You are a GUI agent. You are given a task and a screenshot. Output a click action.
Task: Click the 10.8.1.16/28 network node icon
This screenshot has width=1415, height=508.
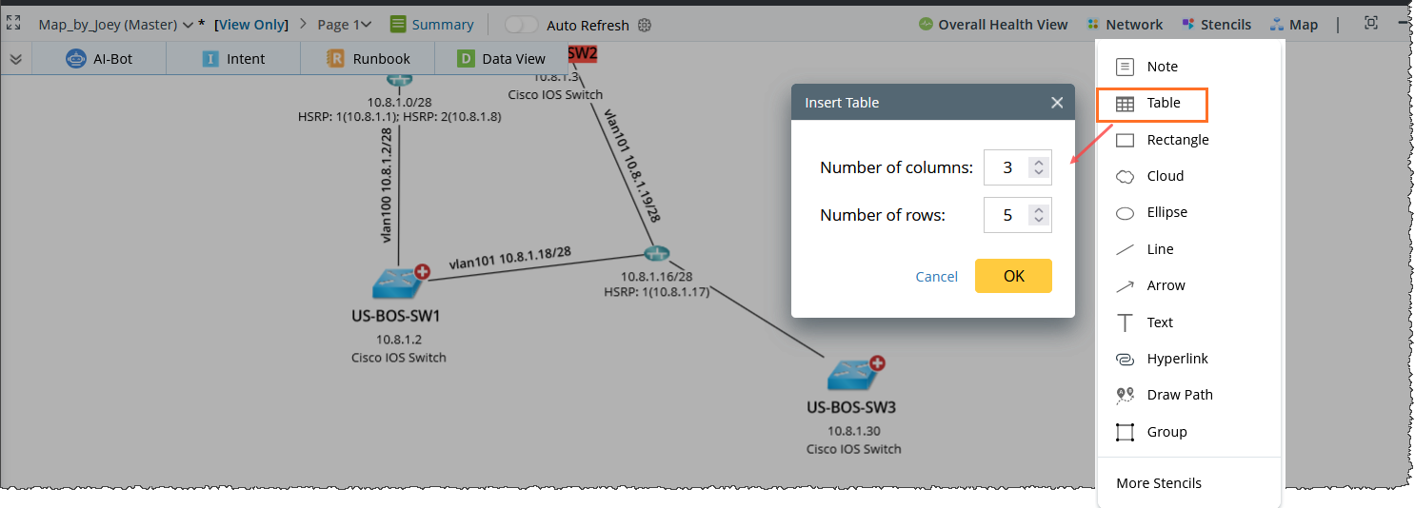click(656, 253)
